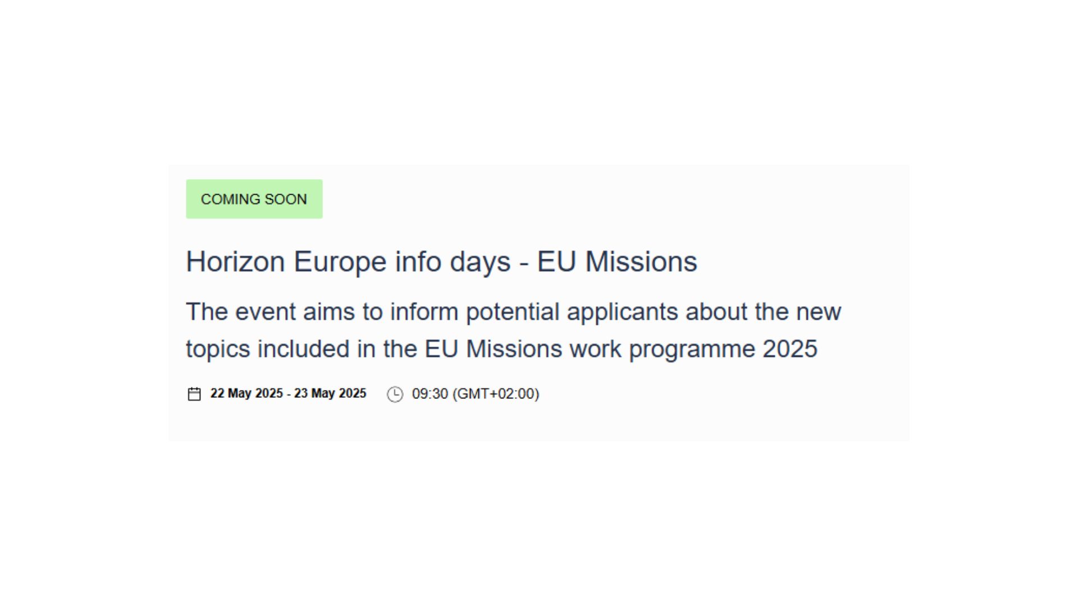The image size is (1078, 606).
Task: Open the Horizon Europe info days title
Action: tap(441, 262)
